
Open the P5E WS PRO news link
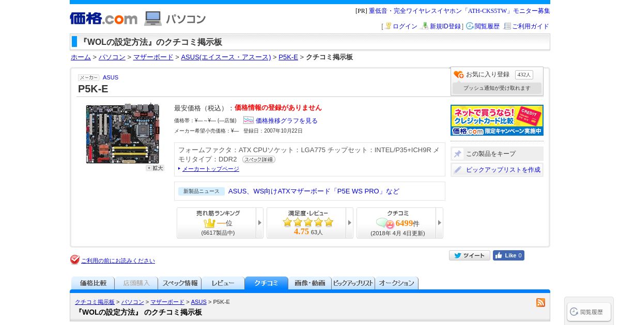point(314,191)
